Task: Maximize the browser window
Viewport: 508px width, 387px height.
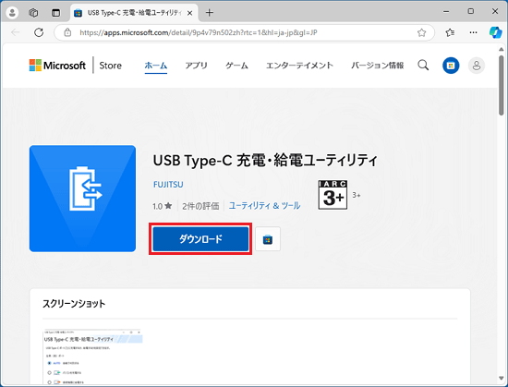Action: (471, 12)
